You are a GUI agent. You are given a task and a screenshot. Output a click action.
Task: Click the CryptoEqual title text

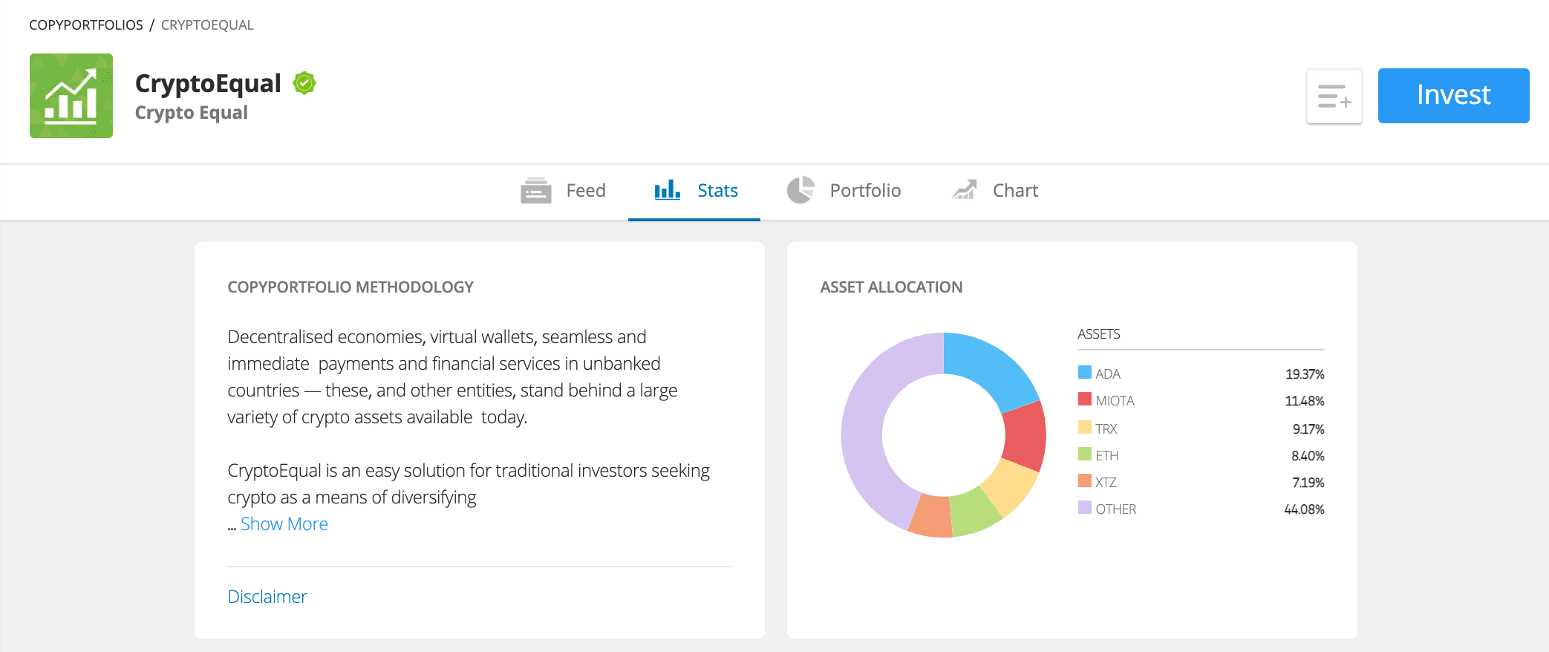click(208, 83)
